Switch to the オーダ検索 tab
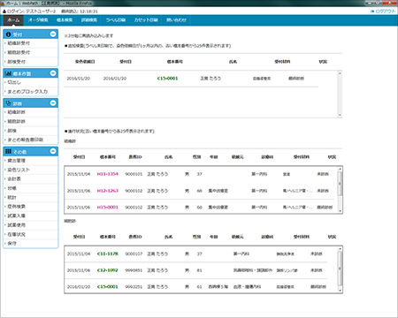 coord(38,20)
